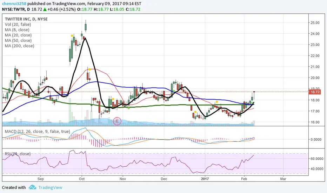Click the MACD (12, 26, close, 9) label
The width and height of the screenshot is (327, 193).
(x=37, y=132)
